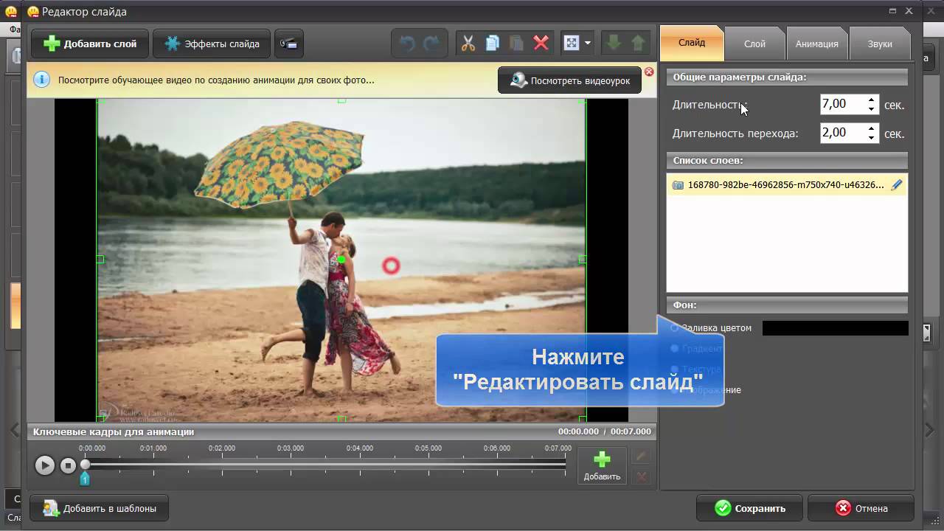The image size is (944, 531).
Task: Click the 0:07.000 mark on the timeline
Action: tap(558, 448)
